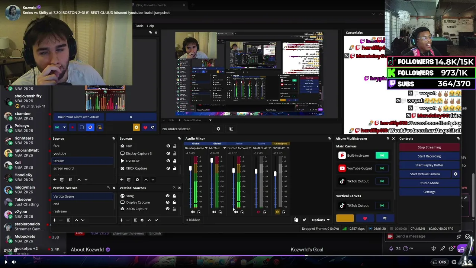The image size is (476, 268).
Task: Move the selected scene down in the Scenes list
Action: (x=86, y=180)
